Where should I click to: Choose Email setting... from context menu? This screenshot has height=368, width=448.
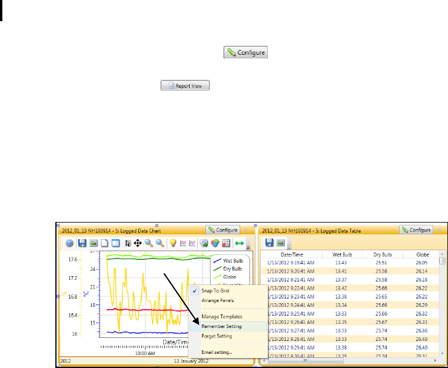228,352
